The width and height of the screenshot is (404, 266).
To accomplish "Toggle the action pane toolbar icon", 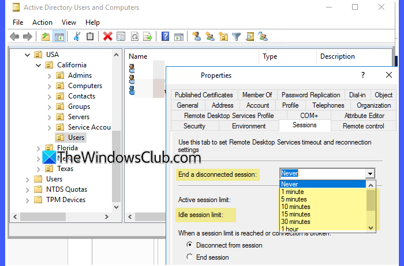I will (x=179, y=36).
